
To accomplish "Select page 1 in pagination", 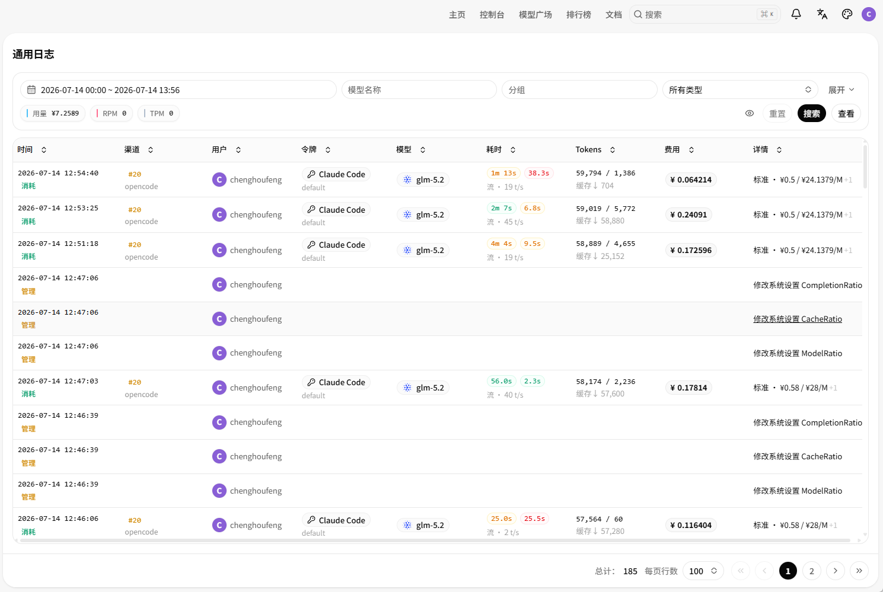I will pos(788,571).
